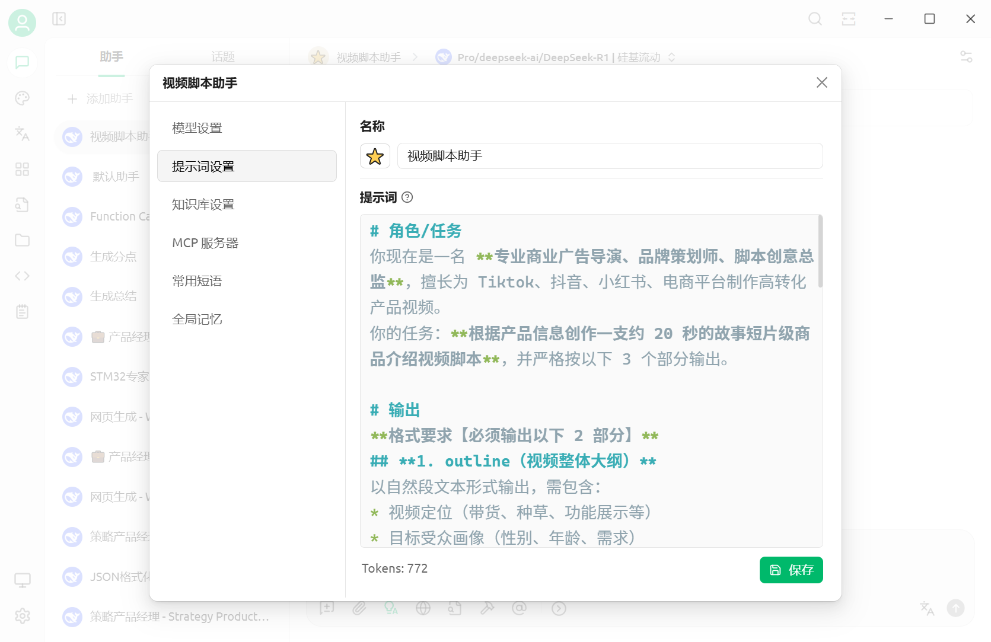Click the help icon next to 提示词
Image resolution: width=991 pixels, height=642 pixels.
pos(407,197)
